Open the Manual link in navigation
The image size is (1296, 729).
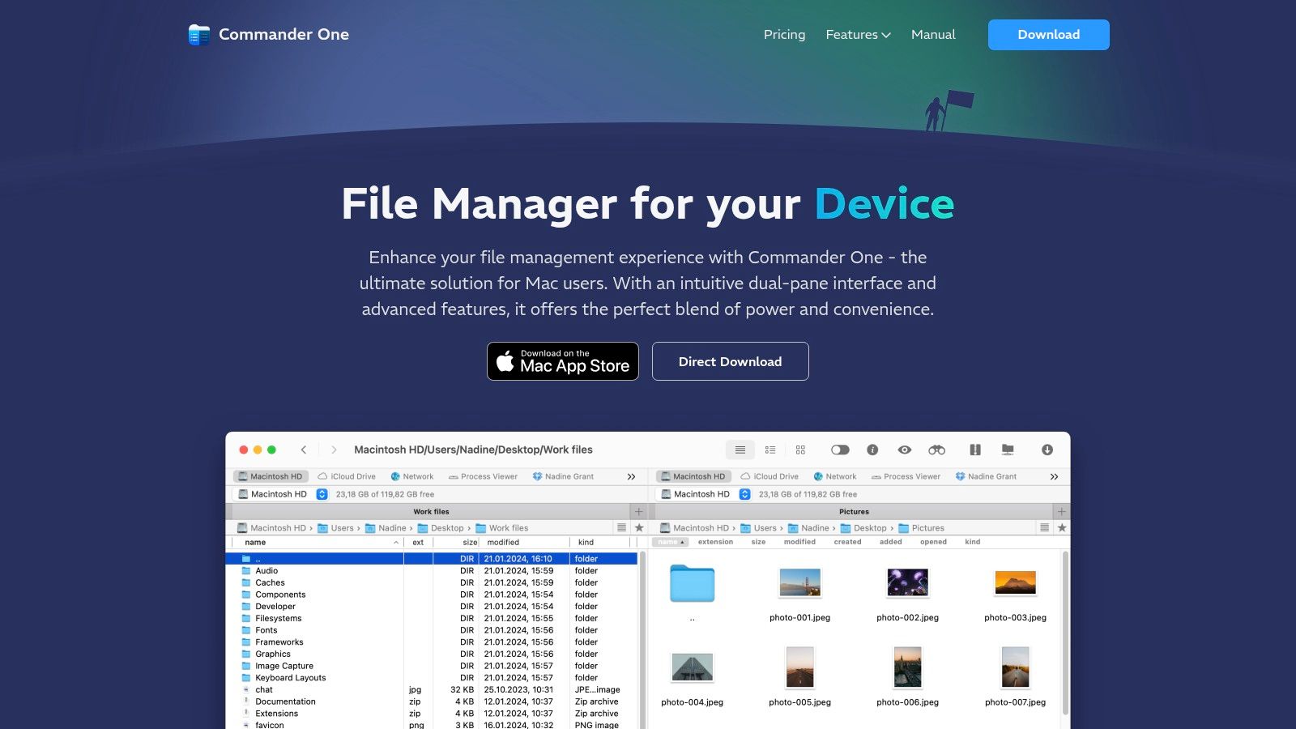click(933, 35)
